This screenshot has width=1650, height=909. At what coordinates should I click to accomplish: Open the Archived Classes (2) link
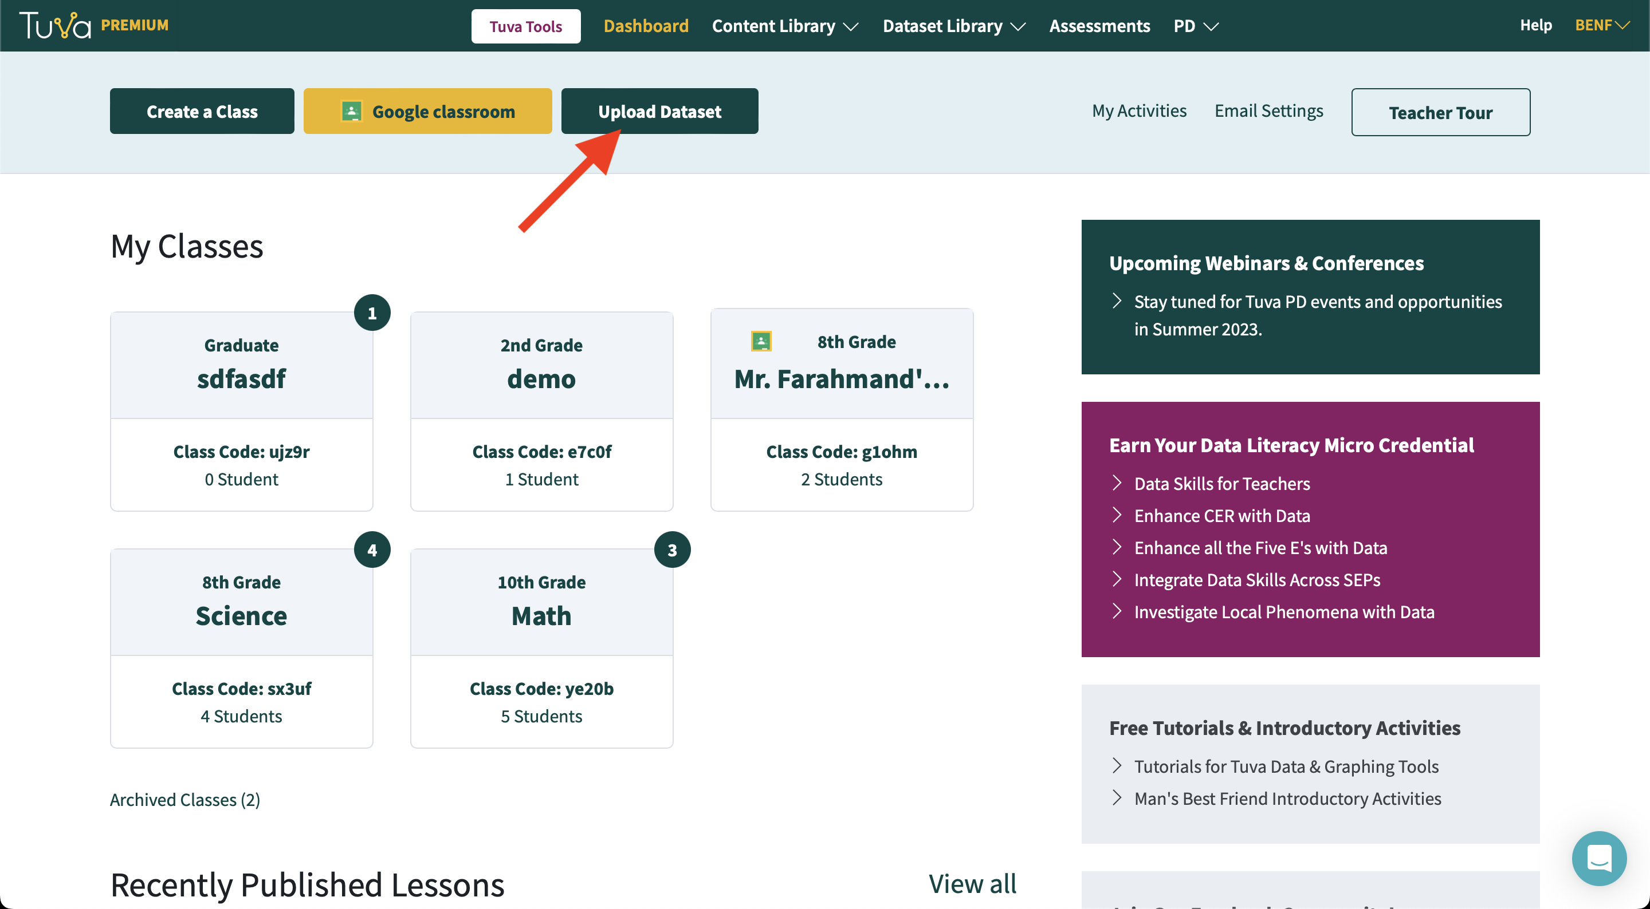[x=184, y=800]
